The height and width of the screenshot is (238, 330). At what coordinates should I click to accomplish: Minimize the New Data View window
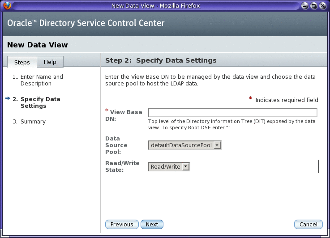[x=305, y=6]
